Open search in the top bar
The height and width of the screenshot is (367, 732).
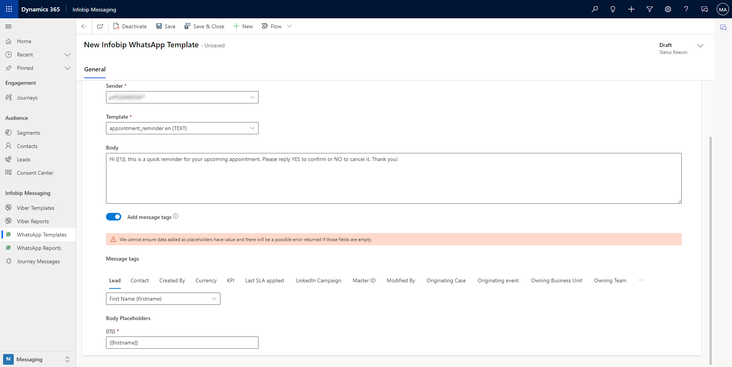point(595,9)
